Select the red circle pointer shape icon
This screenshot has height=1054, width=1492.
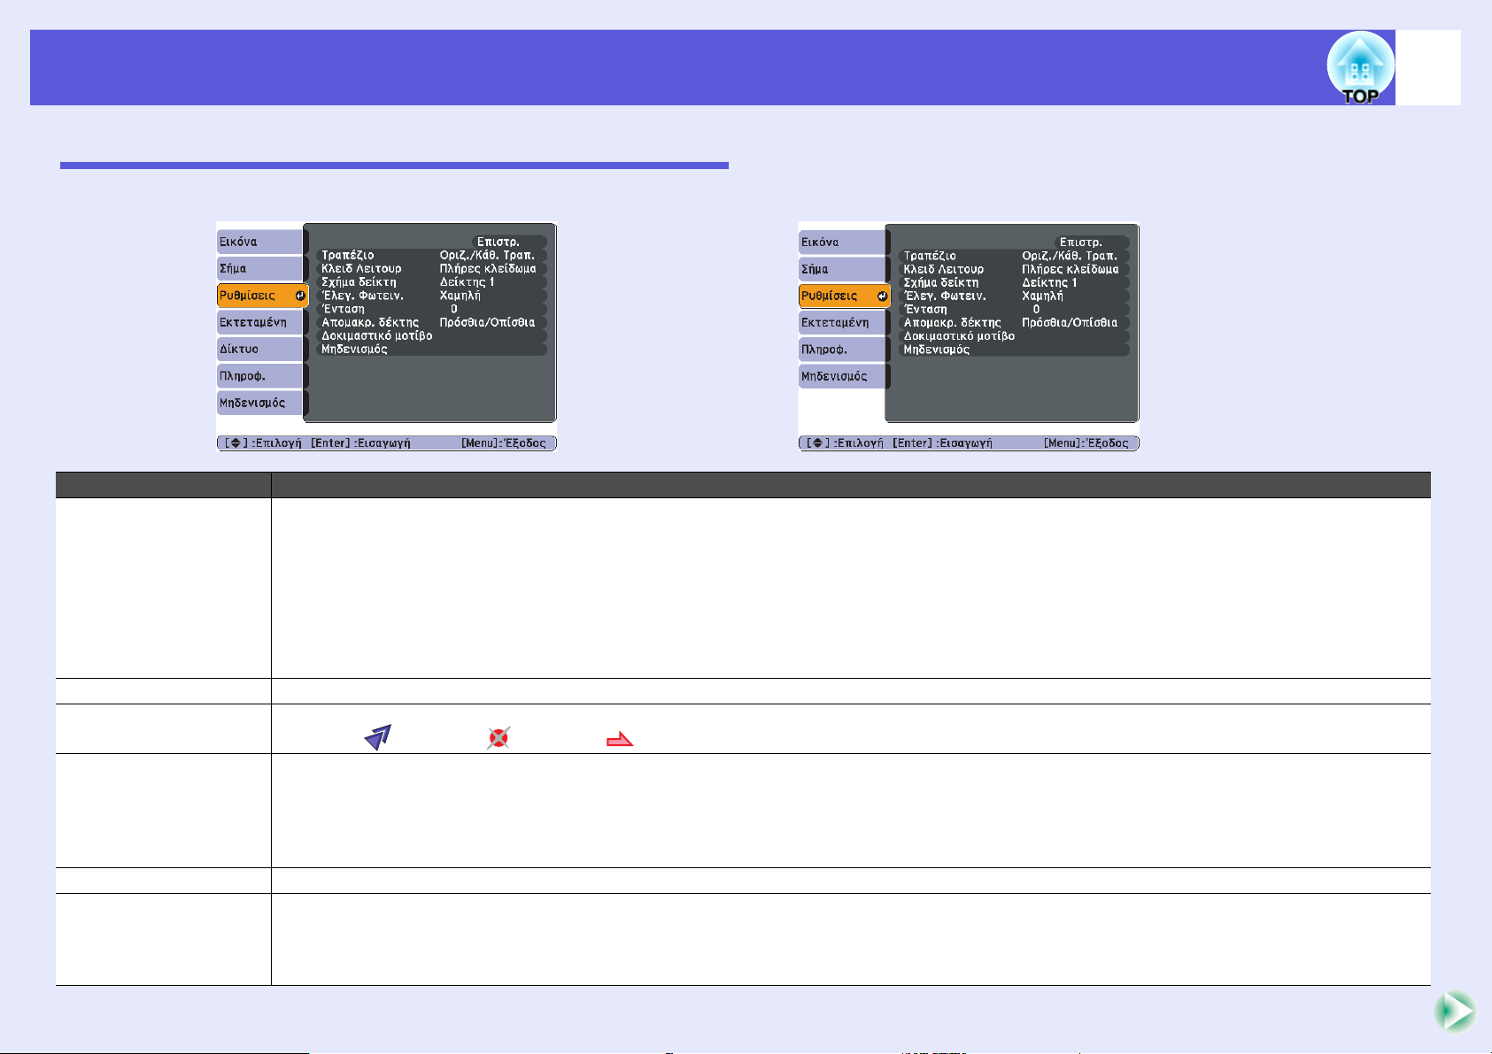point(499,738)
